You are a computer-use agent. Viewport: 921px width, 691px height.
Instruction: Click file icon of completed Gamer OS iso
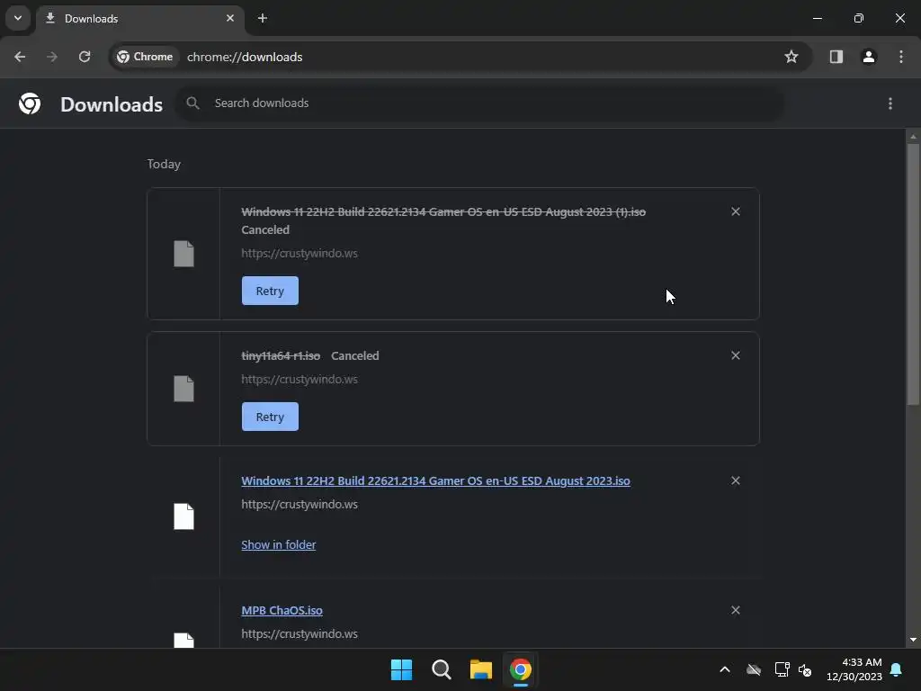(183, 516)
